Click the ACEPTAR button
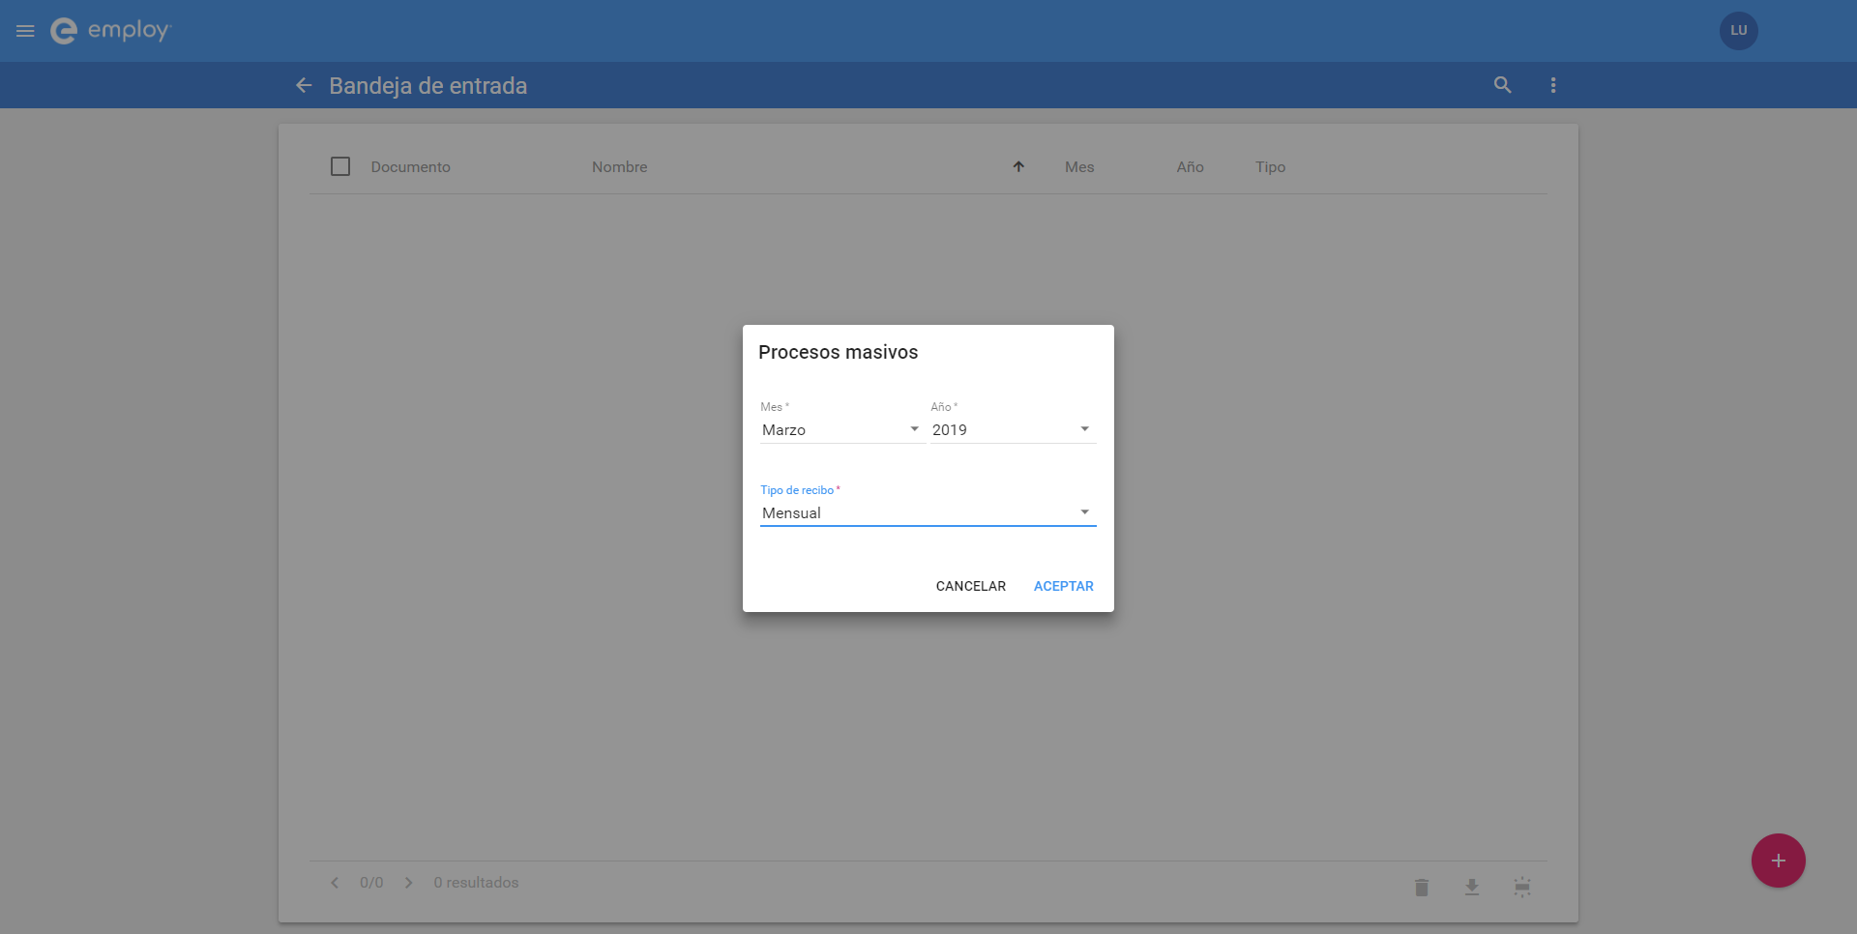The height and width of the screenshot is (934, 1857). 1063,586
